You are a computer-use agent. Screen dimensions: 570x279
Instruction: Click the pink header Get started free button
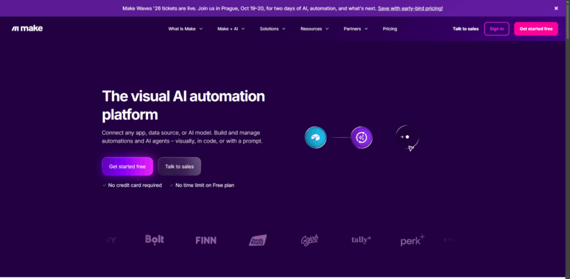536,29
